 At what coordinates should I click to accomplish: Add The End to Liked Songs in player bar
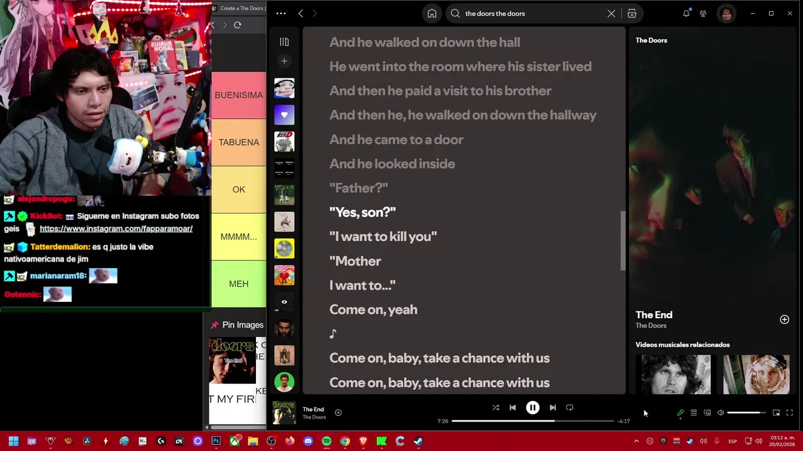coord(338,412)
